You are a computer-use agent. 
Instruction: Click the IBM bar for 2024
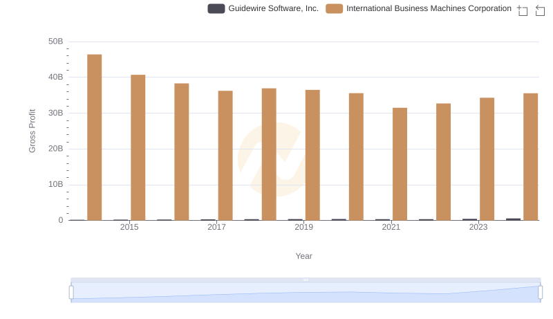[x=531, y=157]
